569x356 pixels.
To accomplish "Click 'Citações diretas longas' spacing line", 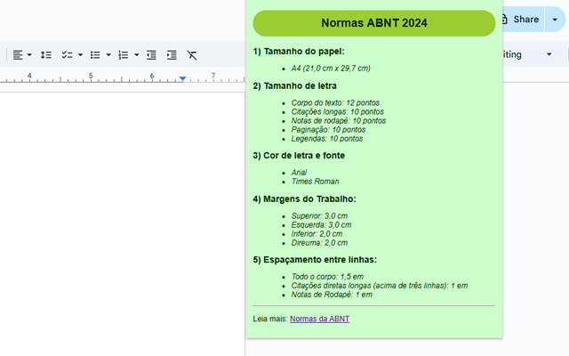I will [x=380, y=286].
